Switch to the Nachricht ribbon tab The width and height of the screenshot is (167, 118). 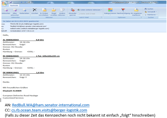tap(14, 5)
